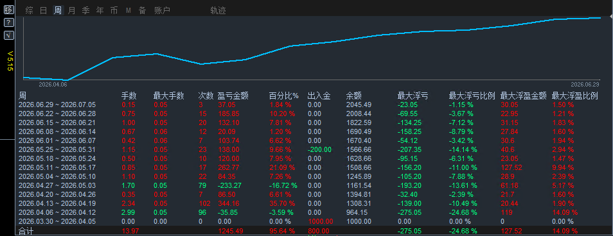Viewport: 613px width, 236px height.
Task: Open the 年 yearly tab
Action: [x=100, y=10]
